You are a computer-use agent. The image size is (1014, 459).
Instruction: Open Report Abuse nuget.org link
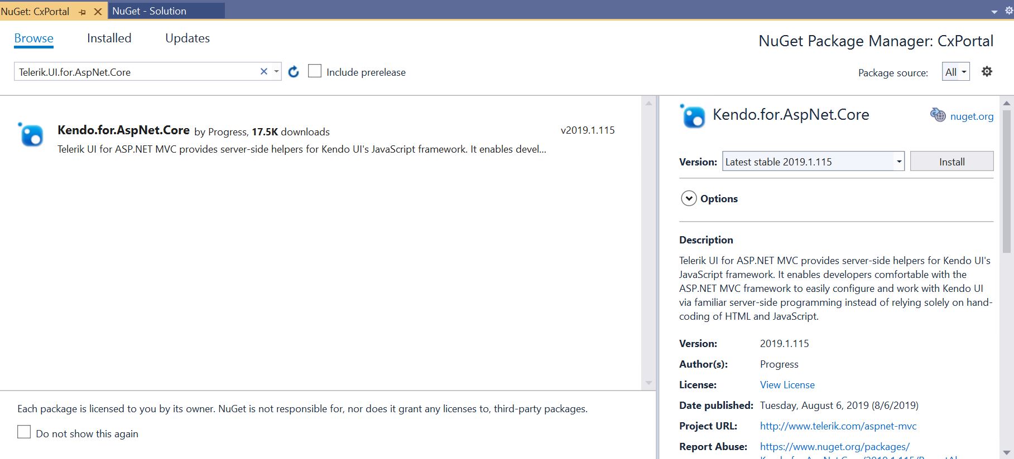click(835, 447)
